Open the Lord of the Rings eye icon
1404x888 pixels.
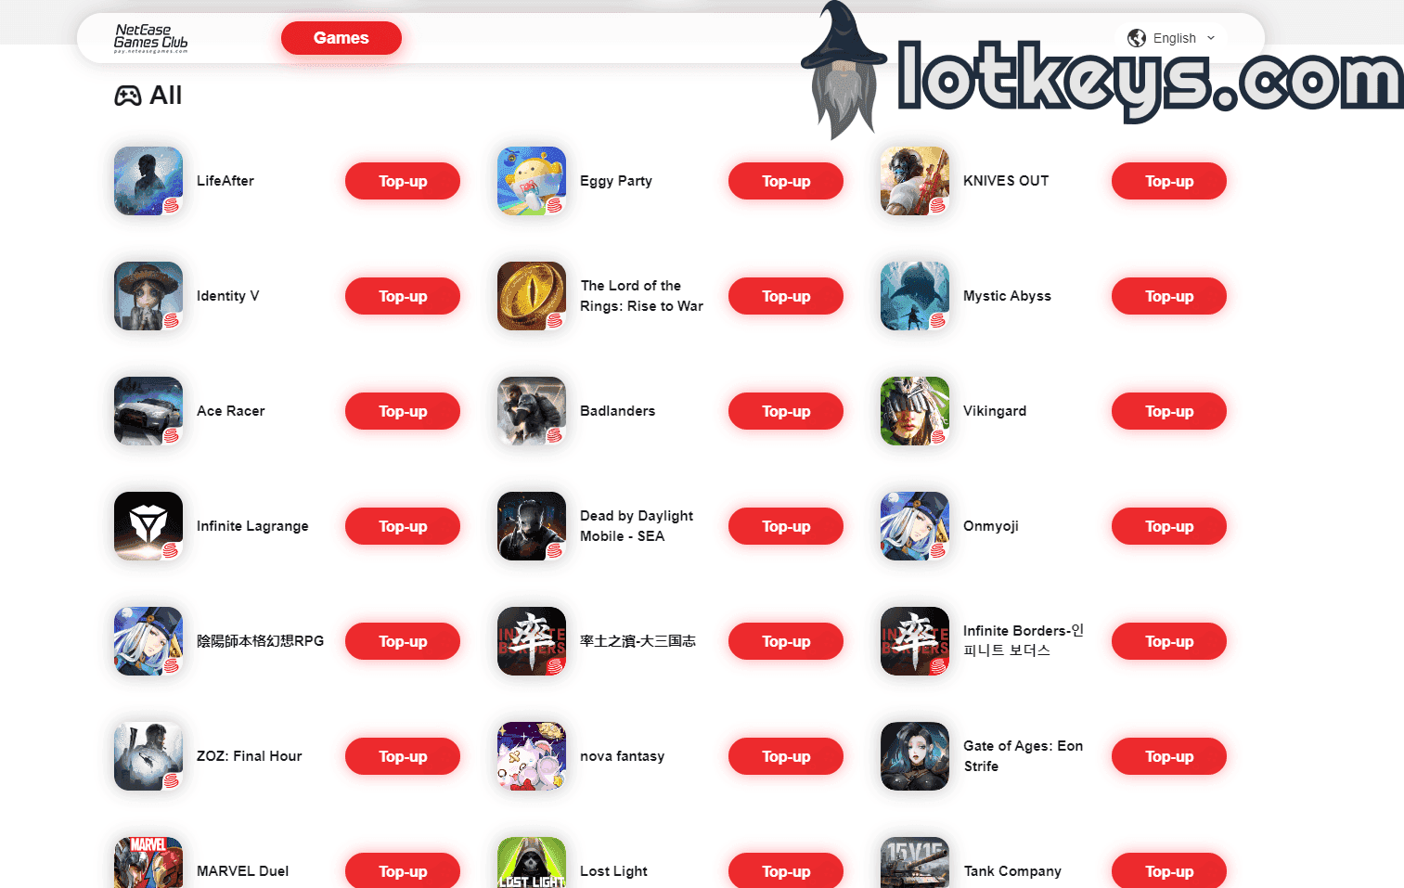(532, 296)
